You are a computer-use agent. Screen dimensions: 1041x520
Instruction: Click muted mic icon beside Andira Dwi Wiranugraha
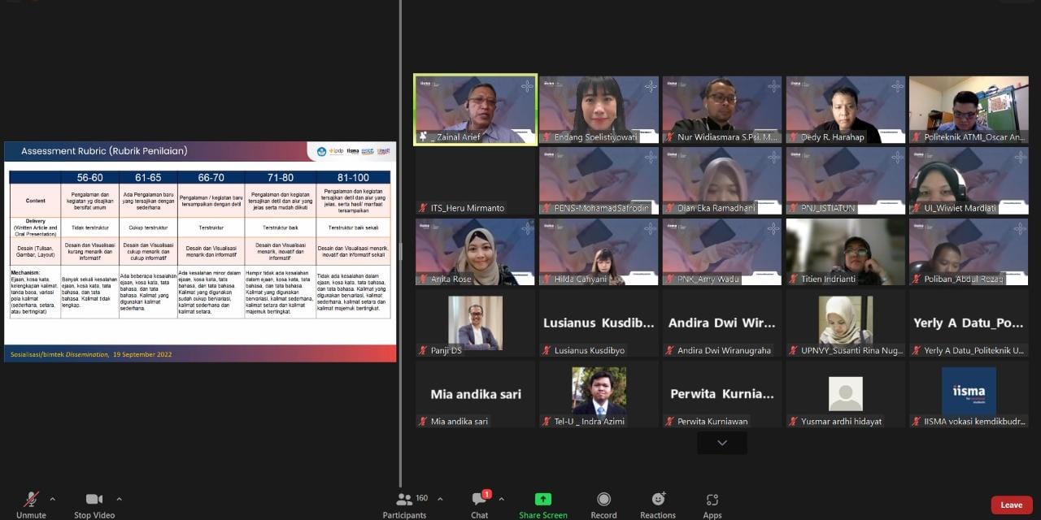(670, 350)
